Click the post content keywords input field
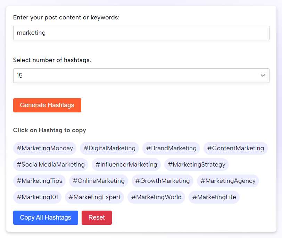 (141, 33)
